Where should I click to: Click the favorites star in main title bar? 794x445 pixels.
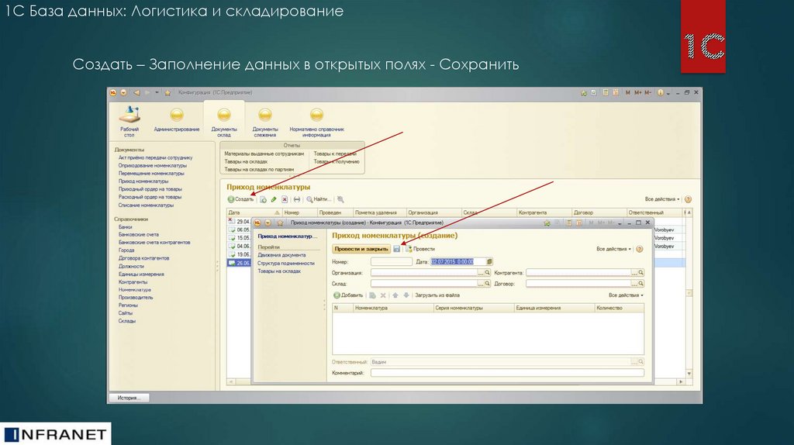167,93
